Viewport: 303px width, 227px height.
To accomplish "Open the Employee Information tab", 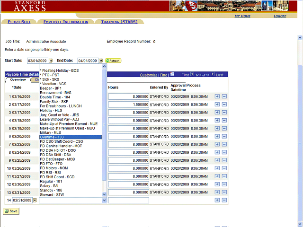I will tap(65, 22).
